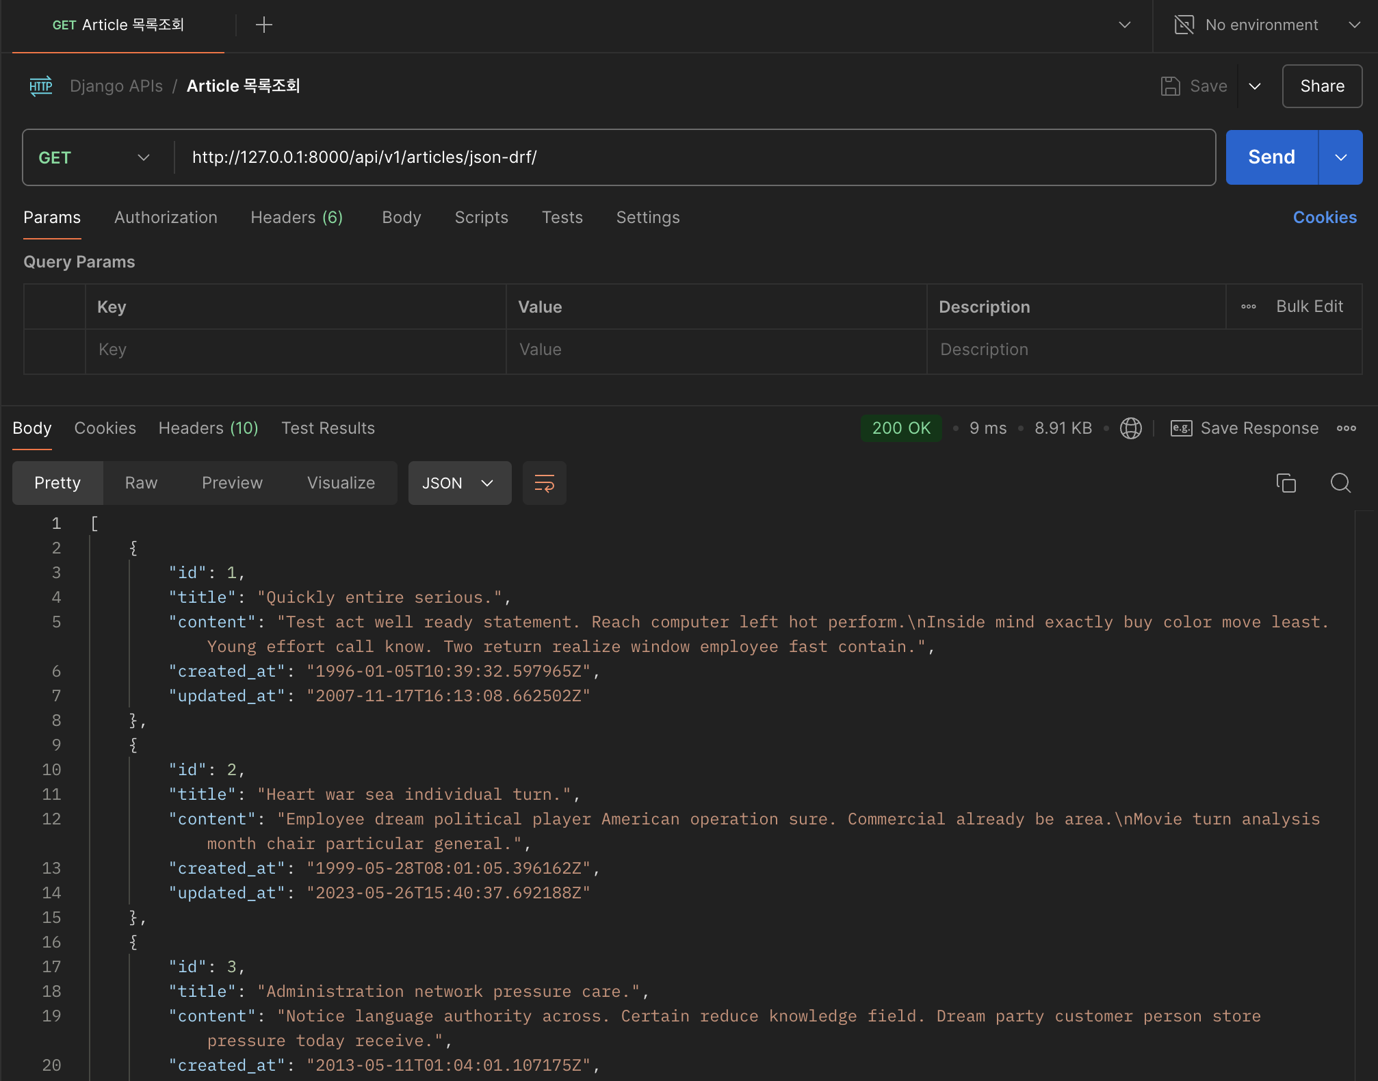Expand the Save options chevron
1378x1081 pixels.
coord(1255,86)
